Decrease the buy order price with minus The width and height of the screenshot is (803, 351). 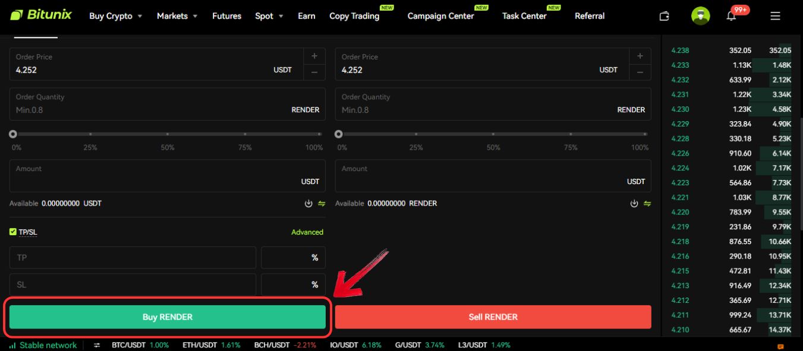click(x=314, y=72)
